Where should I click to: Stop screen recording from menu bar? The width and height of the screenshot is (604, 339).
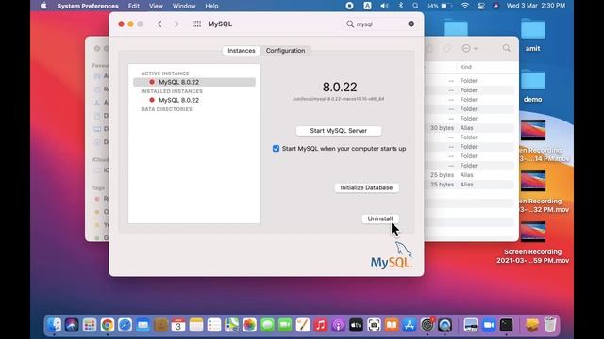349,6
